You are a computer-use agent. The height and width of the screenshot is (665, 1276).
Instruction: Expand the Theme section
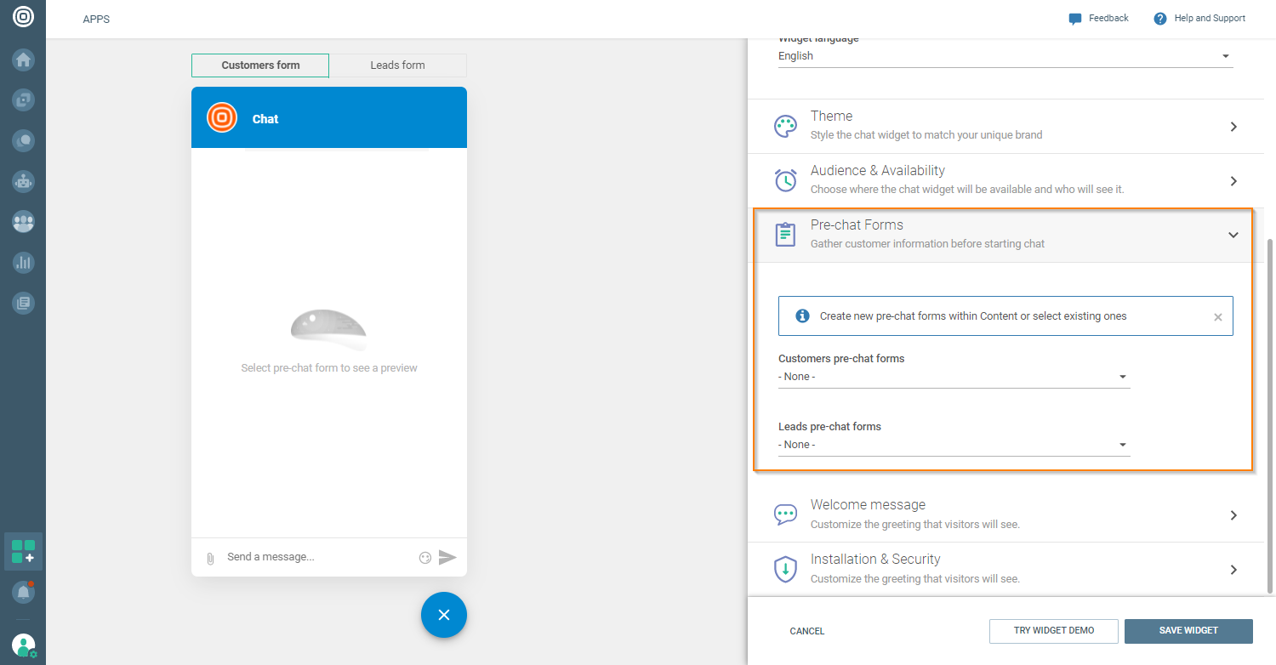point(1004,126)
